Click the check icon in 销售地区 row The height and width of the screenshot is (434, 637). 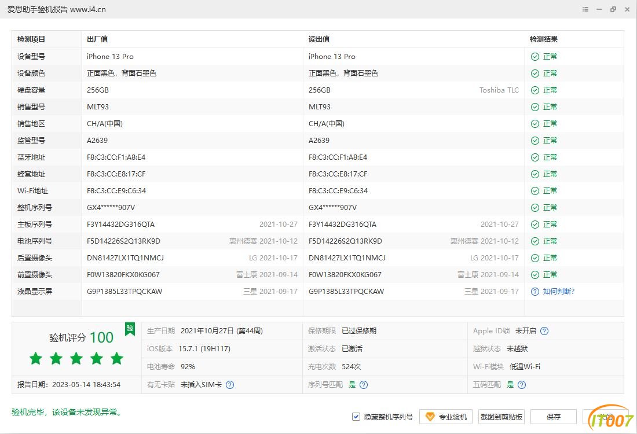pos(535,124)
